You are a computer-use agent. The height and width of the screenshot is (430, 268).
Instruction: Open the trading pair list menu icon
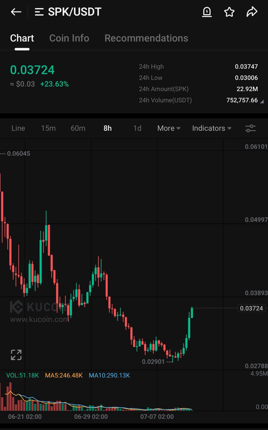pos(39,12)
